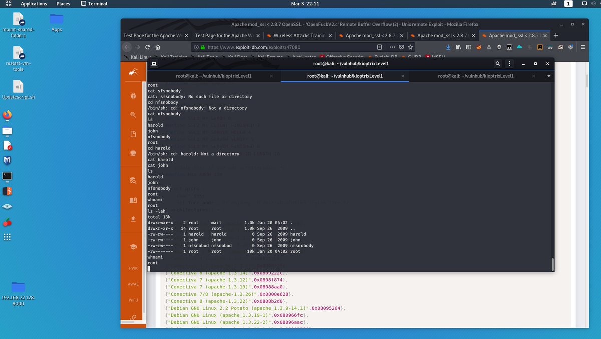Select Updatescript.sh desktop file
Viewport: 601px width, 339px height.
18,90
